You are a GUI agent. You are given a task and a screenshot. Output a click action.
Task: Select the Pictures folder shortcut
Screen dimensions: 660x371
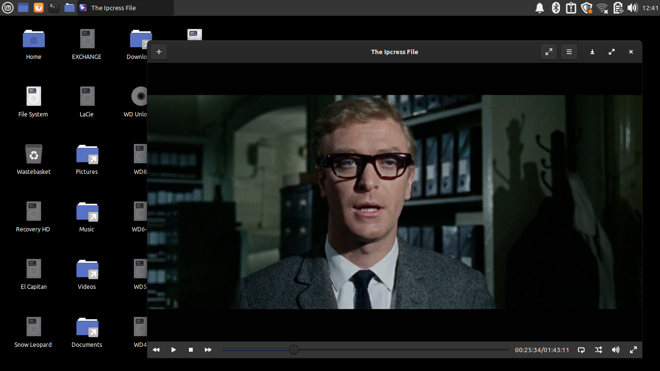[x=87, y=159]
